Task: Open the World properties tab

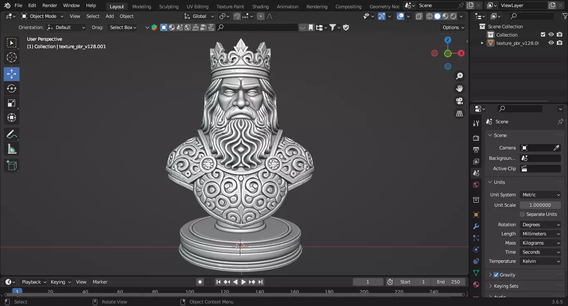Action: (x=476, y=185)
